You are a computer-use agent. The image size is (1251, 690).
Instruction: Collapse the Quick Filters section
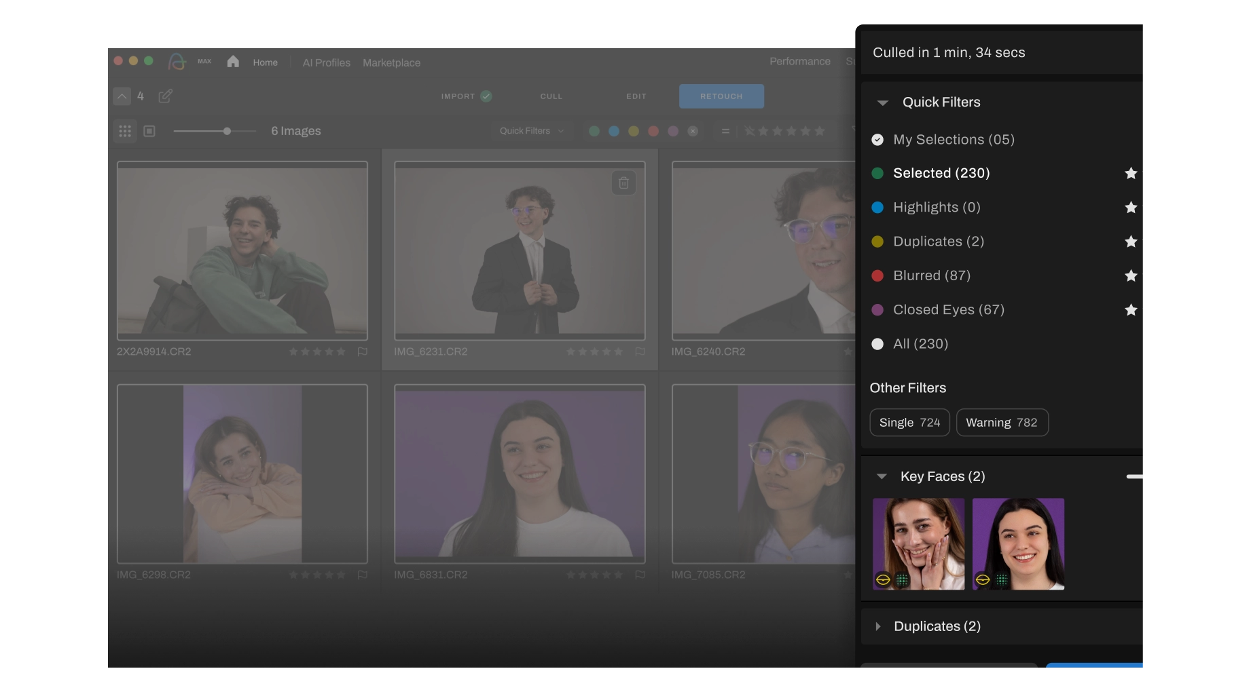(883, 103)
